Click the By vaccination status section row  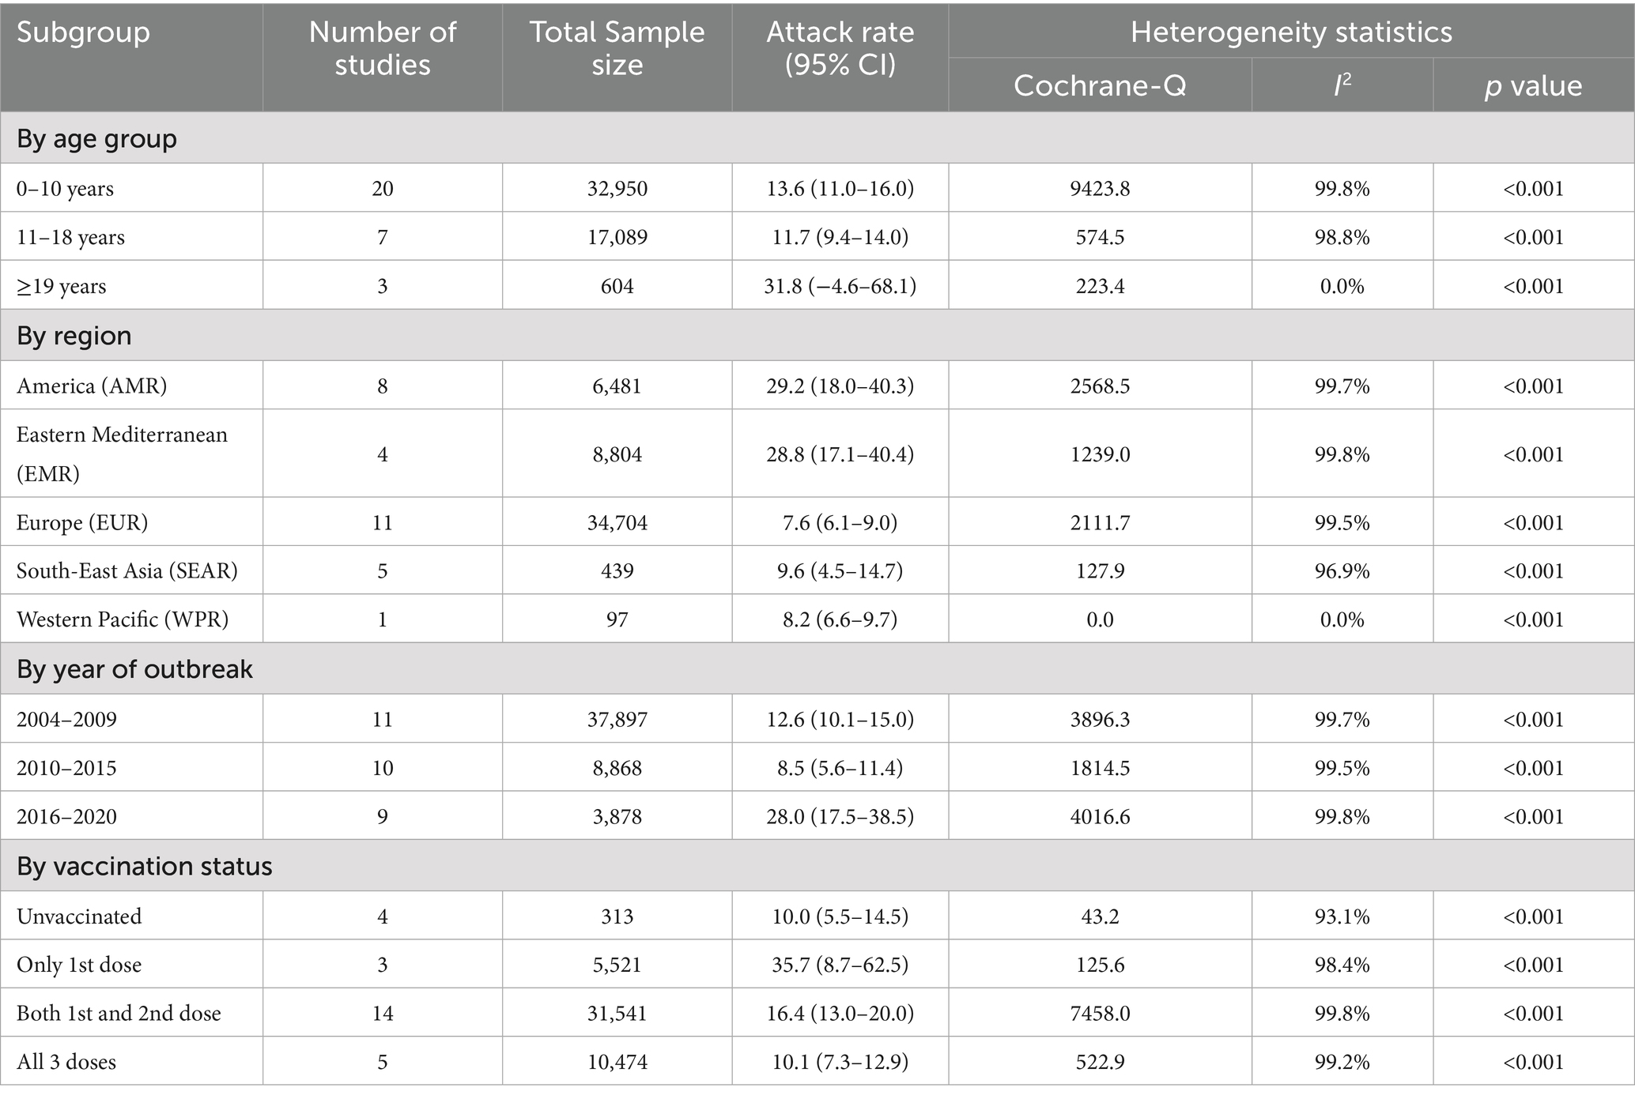tap(144, 867)
